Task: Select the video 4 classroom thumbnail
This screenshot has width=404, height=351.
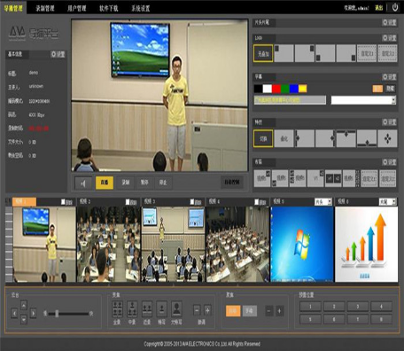Action: pyautogui.click(x=237, y=244)
